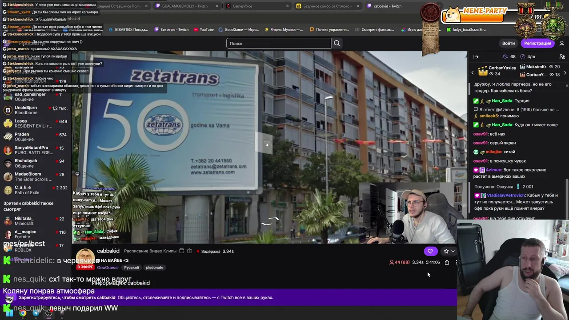Screen dimensions: 569x320
Task: Click VladislavPetrovich username in chat
Action: point(506,196)
